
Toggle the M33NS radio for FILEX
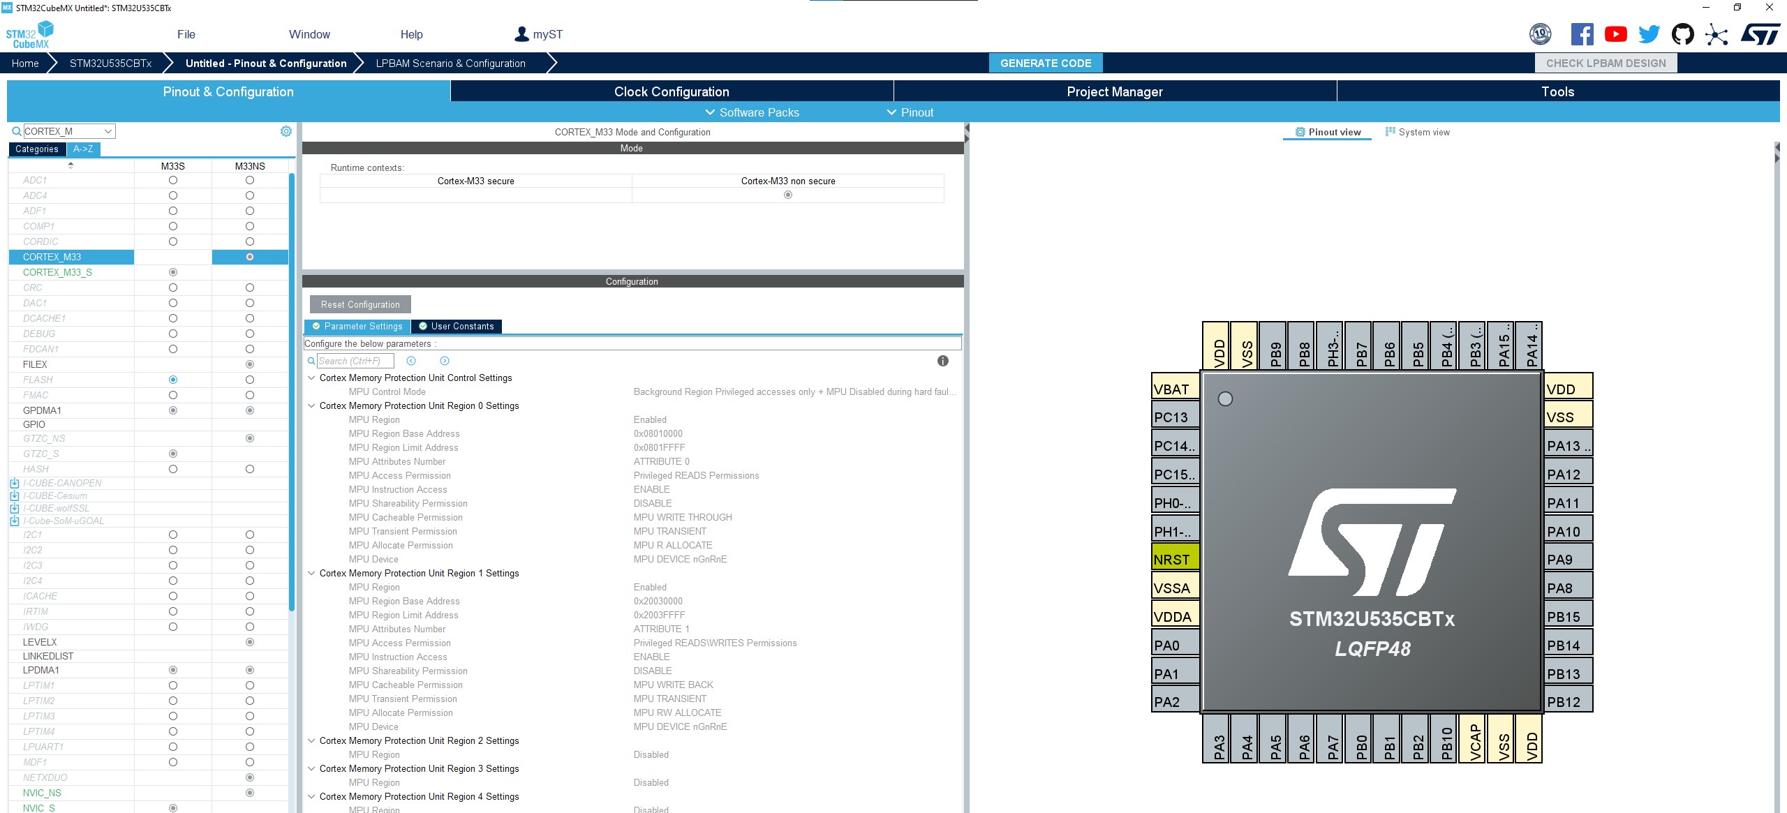pyautogui.click(x=250, y=364)
